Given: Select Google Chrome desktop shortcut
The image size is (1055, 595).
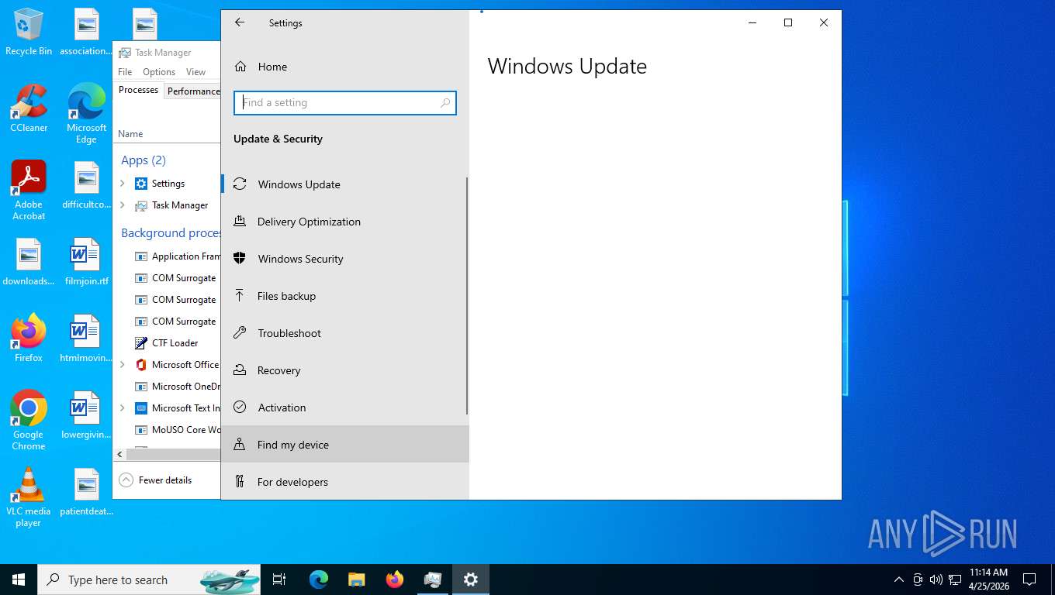Looking at the screenshot, I should [29, 421].
